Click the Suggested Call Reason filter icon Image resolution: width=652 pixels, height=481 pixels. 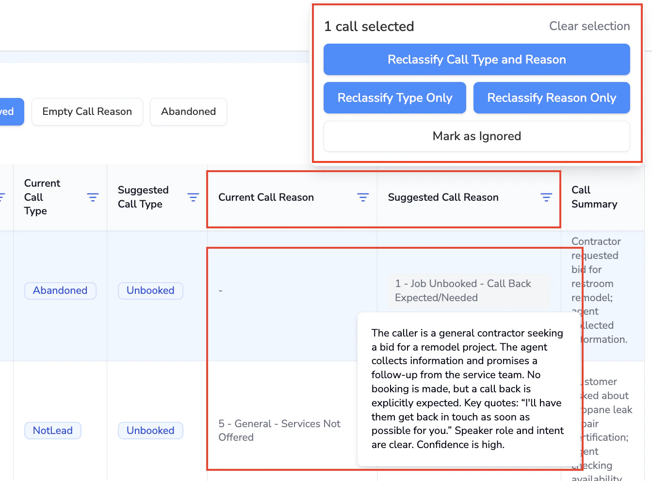point(546,197)
